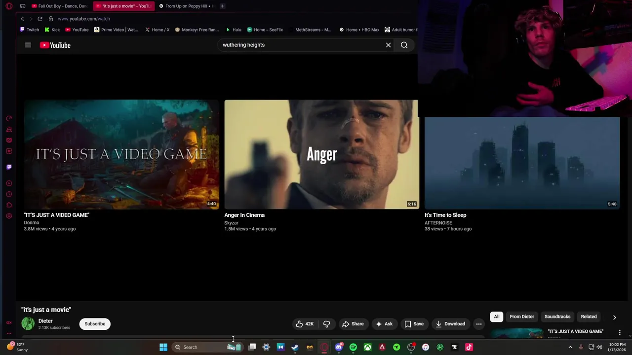The image size is (632, 355).
Task: Open the Kick bookmark
Action: tap(52, 30)
